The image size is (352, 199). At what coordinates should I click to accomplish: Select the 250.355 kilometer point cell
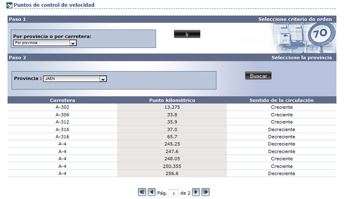click(x=172, y=166)
